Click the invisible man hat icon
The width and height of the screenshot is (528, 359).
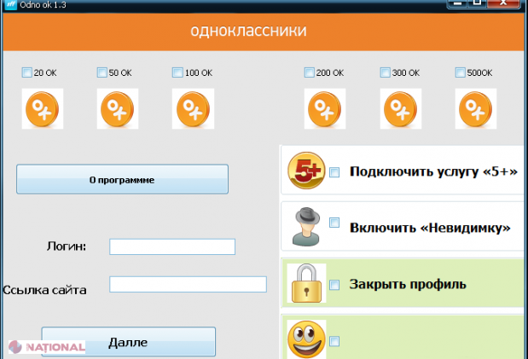click(305, 227)
